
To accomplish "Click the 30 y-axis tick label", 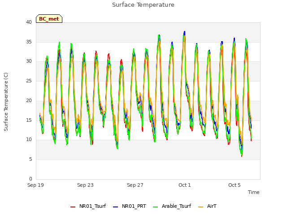I will point(29,61).
